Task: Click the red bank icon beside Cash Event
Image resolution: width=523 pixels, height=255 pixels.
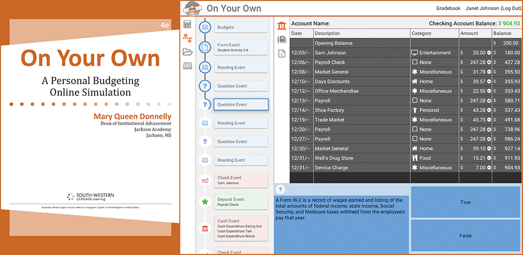Action: pyautogui.click(x=205, y=228)
